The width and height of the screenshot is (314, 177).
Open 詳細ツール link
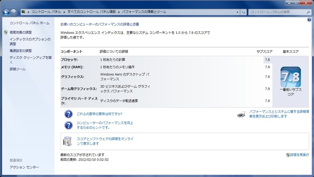[18, 69]
